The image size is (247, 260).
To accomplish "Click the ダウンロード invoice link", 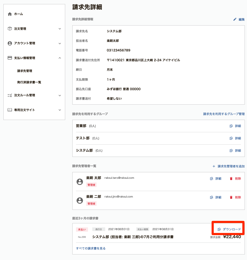I will click(x=229, y=229).
